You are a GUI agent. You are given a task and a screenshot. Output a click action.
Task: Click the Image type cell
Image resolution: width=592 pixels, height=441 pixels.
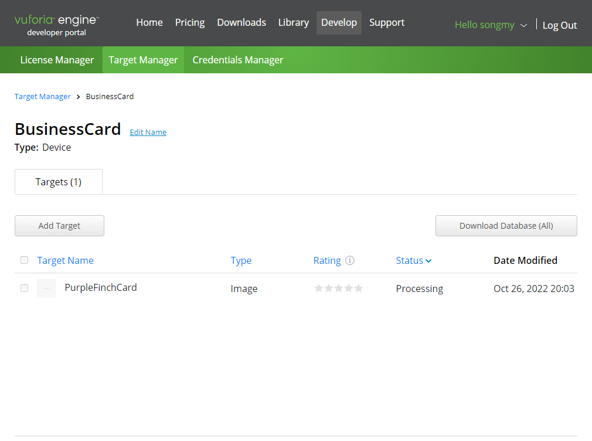click(x=244, y=289)
